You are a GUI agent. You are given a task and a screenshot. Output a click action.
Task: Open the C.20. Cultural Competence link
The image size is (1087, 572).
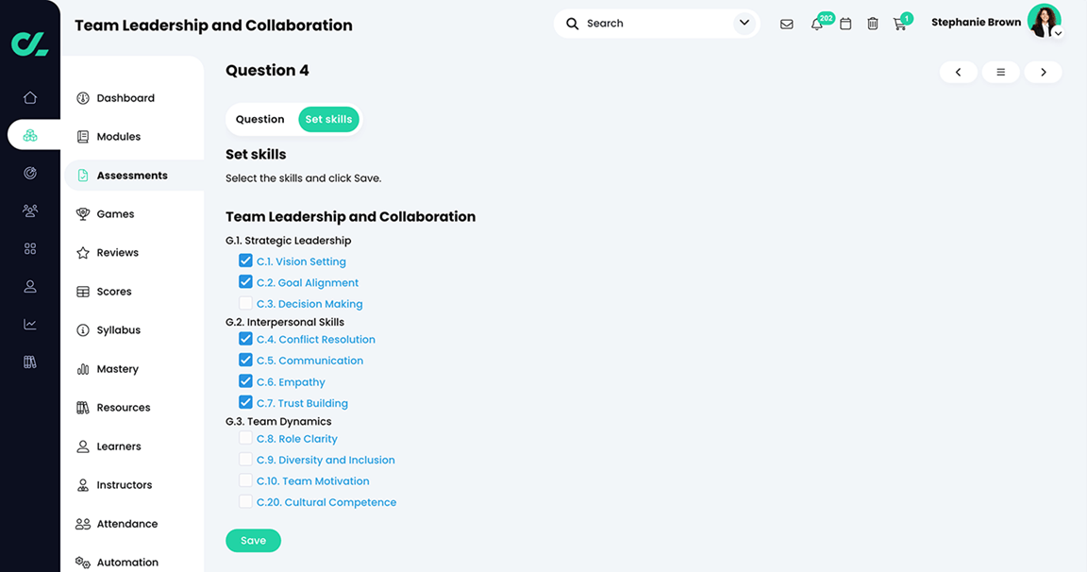click(x=326, y=501)
